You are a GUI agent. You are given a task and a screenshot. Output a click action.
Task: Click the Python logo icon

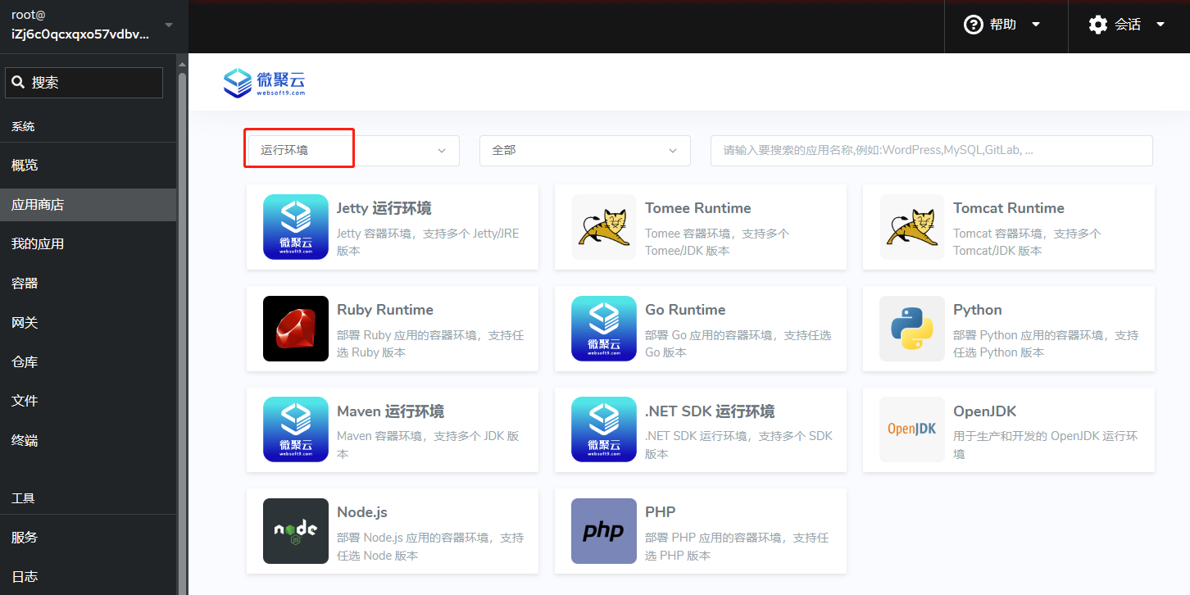[x=912, y=329]
